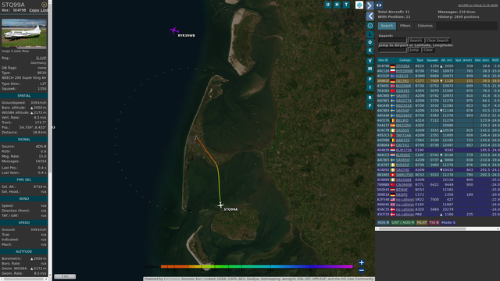Select the RYR39WB aircraft on the map
Viewport: 500px width, 281px height.
[x=174, y=30]
